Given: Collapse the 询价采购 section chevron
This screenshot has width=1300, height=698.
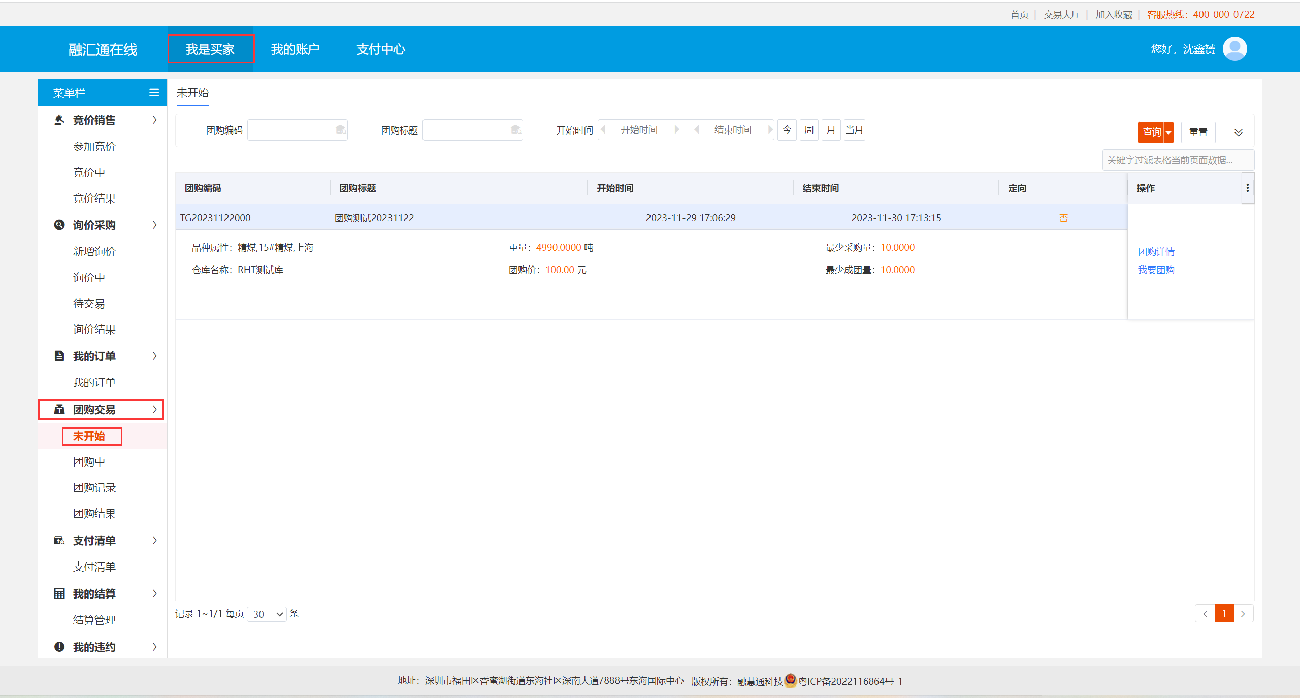Looking at the screenshot, I should (x=155, y=225).
